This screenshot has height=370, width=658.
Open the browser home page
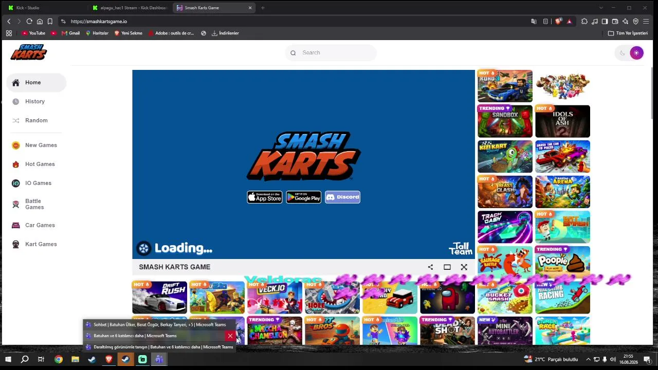40,22
